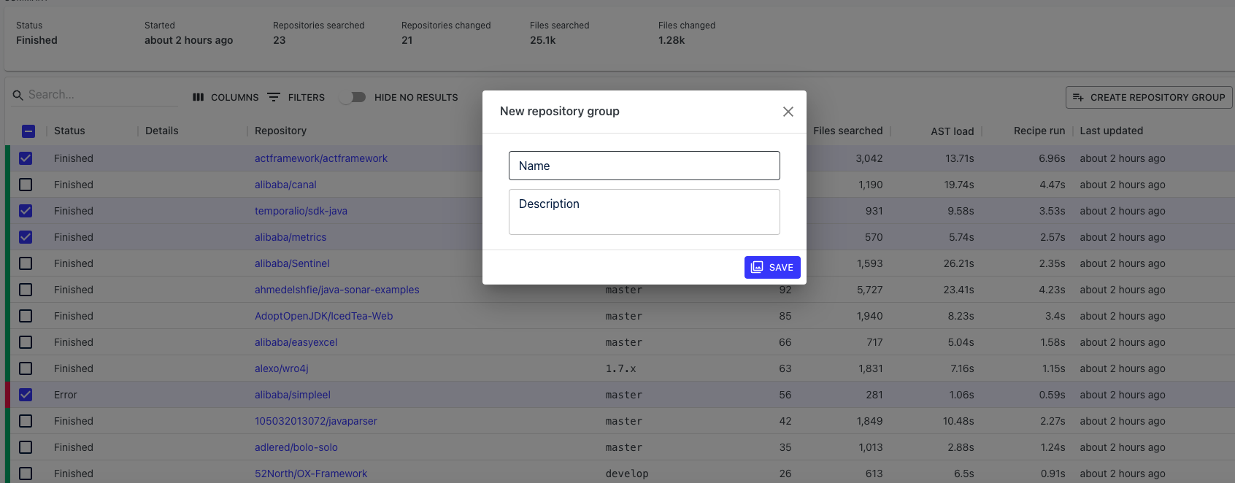The height and width of the screenshot is (483, 1235).
Task: Close the New repository group dialog
Action: pyautogui.click(x=788, y=112)
